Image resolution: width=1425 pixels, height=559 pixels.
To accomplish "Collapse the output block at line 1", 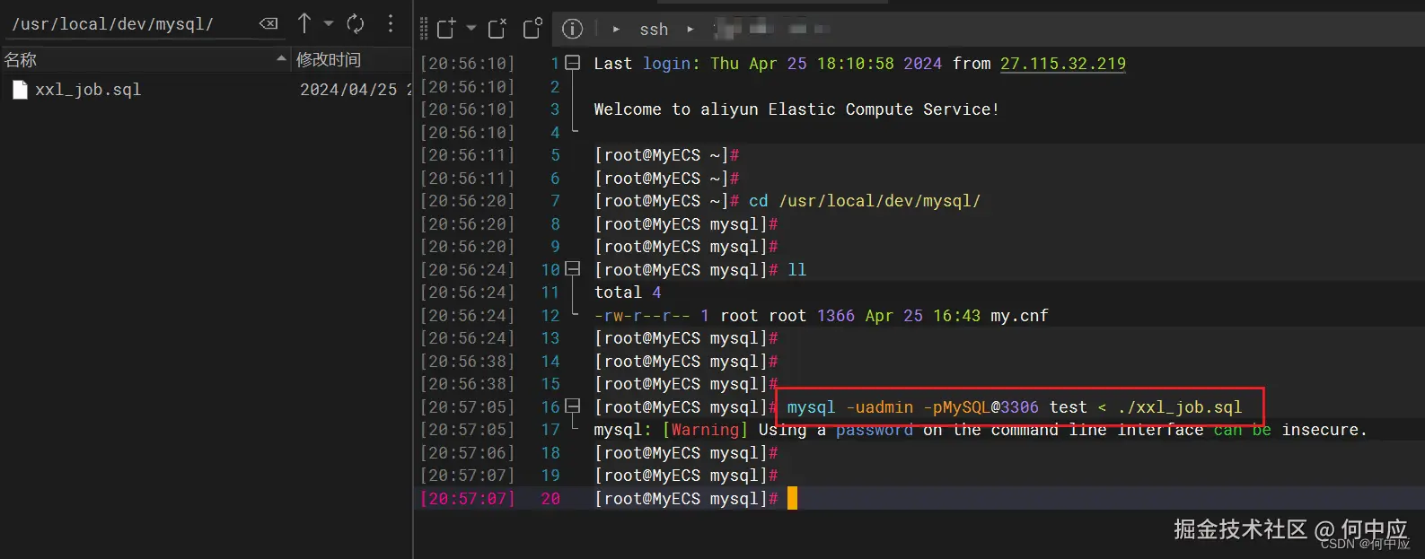I will coord(573,64).
